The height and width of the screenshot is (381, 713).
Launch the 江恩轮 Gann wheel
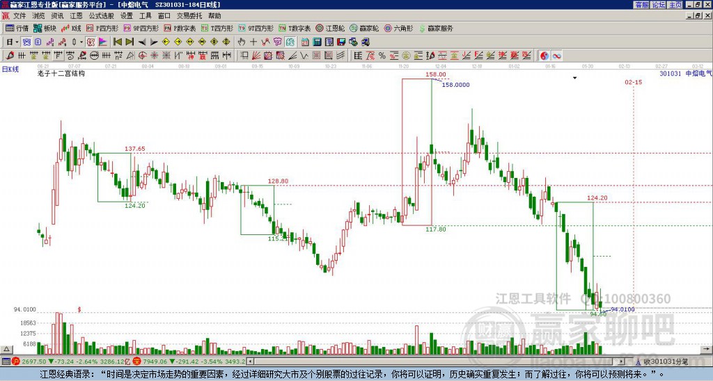click(329, 29)
